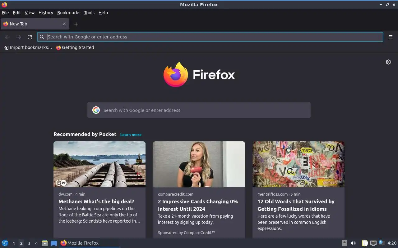Click the Methane leaking from pipelines description
The width and height of the screenshot is (398, 248).
click(99, 215)
